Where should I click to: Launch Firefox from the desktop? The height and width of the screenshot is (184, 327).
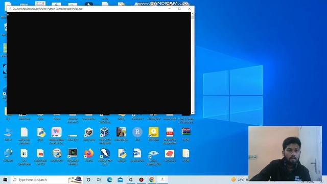pos(89,153)
